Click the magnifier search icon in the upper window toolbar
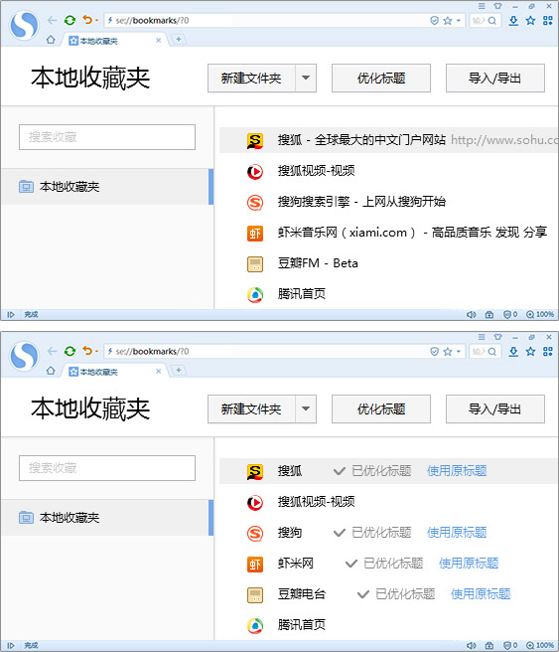The width and height of the screenshot is (559, 652). coord(492,20)
